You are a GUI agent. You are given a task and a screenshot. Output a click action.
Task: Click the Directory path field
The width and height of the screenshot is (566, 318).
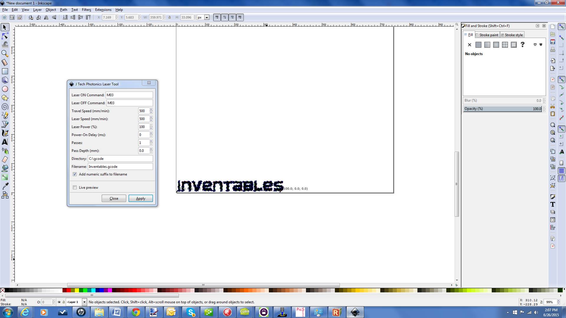[x=120, y=159]
